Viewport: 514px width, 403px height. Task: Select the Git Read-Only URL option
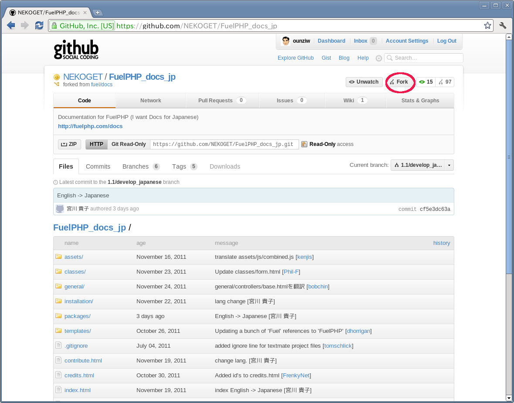pyautogui.click(x=129, y=144)
